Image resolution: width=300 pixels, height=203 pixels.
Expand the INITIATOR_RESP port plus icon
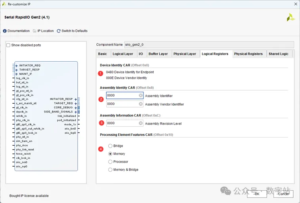point(76,99)
